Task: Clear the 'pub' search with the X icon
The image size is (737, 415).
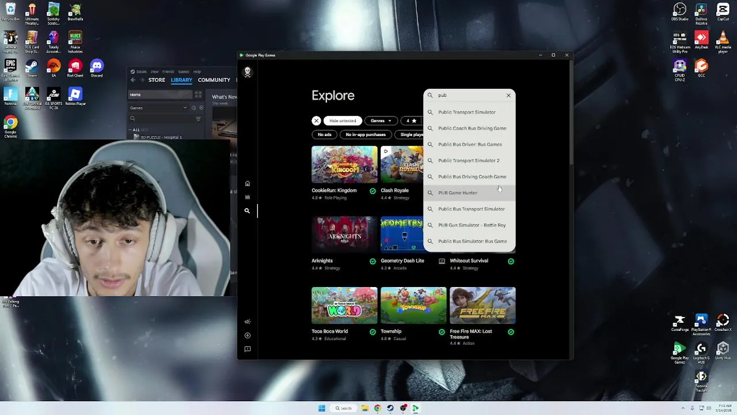Action: [x=508, y=95]
